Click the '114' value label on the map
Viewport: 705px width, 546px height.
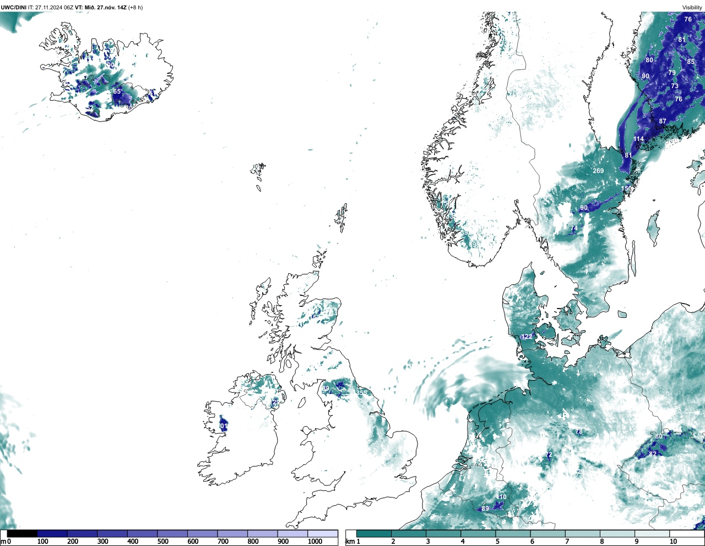point(638,139)
